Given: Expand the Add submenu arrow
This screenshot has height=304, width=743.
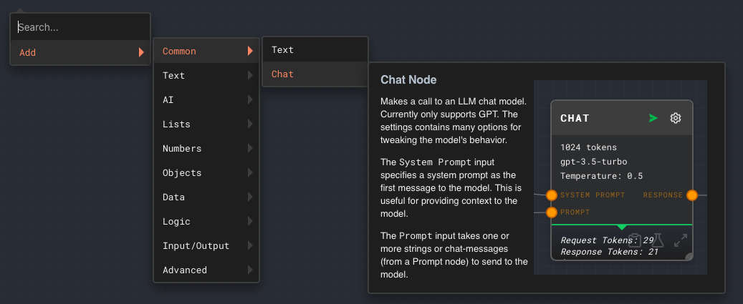Looking at the screenshot, I should coord(141,52).
